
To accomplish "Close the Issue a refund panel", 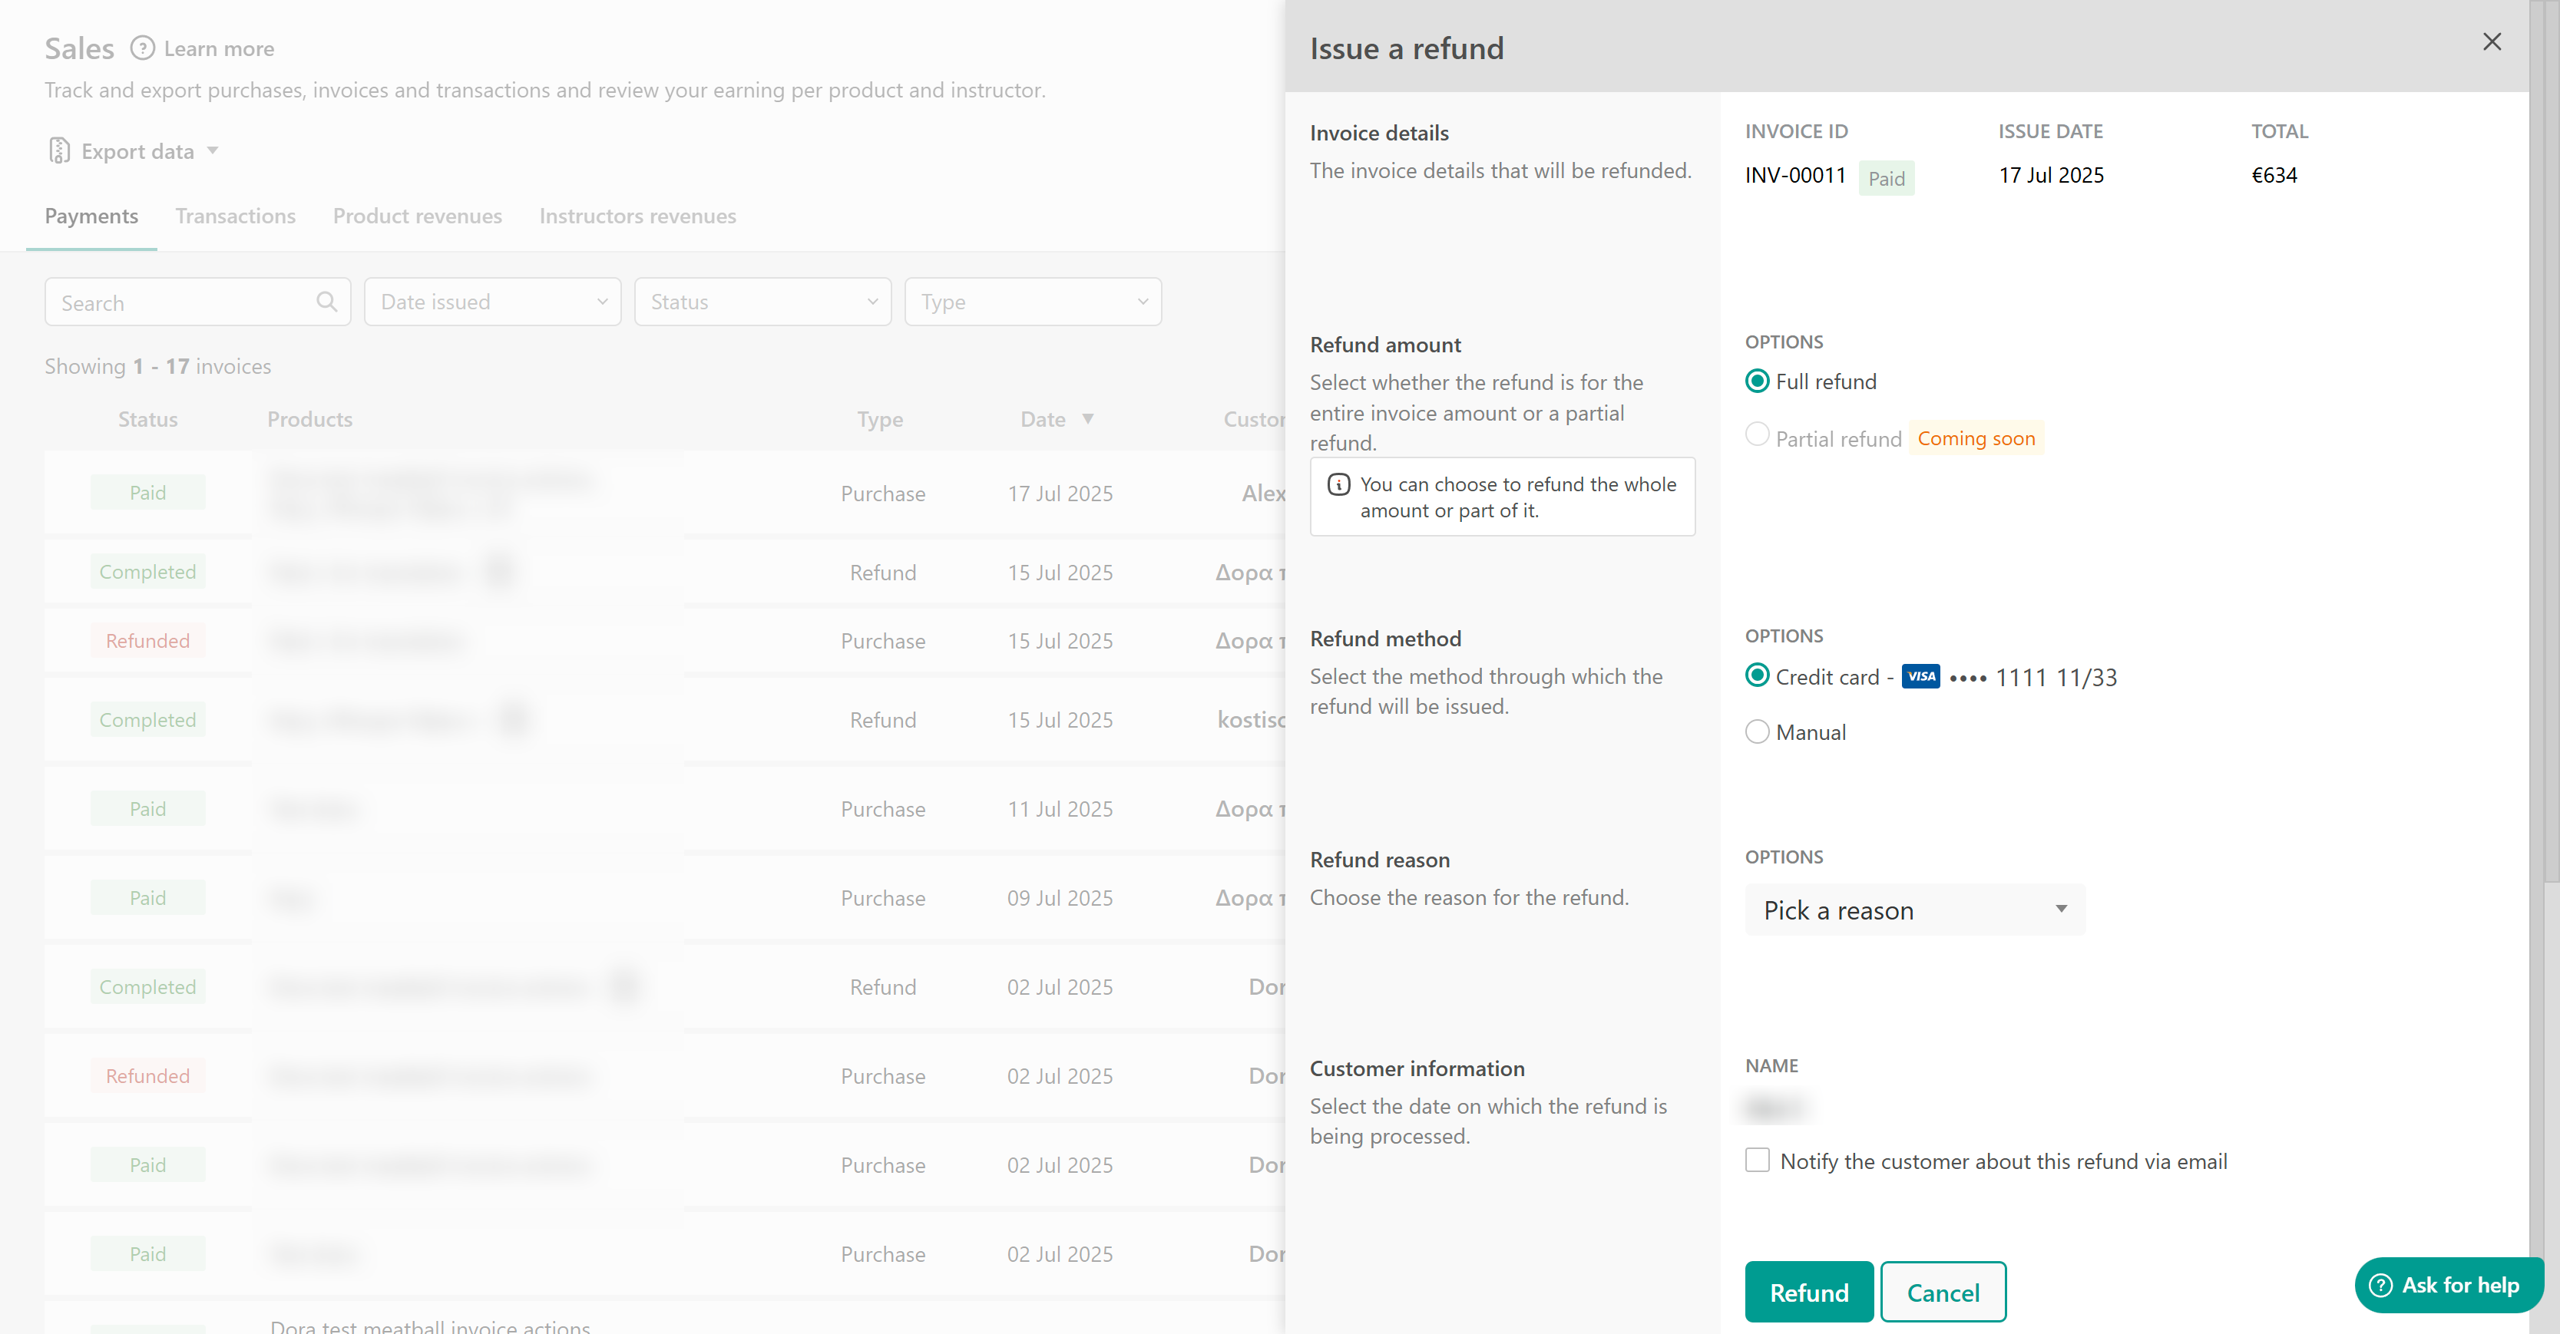I will [2492, 41].
